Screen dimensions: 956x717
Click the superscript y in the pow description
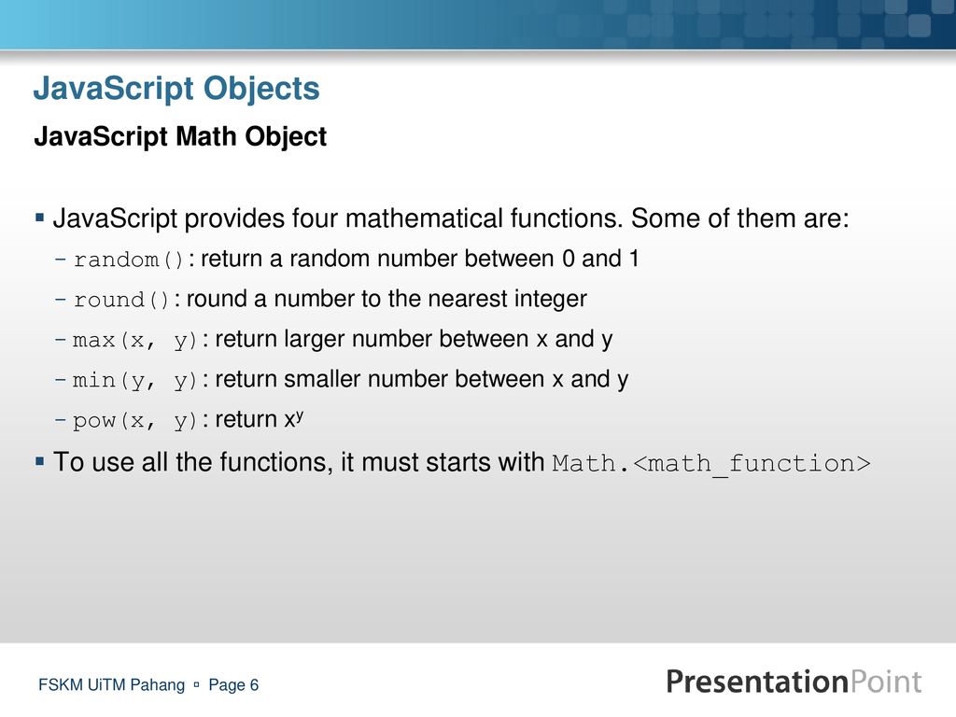pyautogui.click(x=300, y=415)
